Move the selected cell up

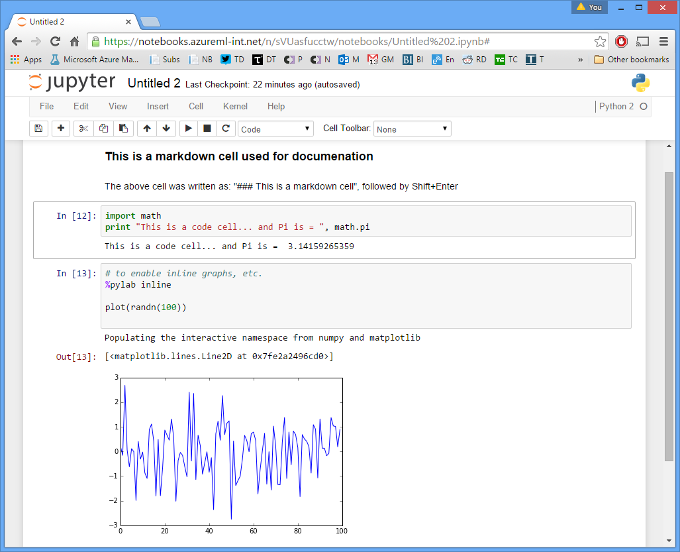[x=146, y=128]
